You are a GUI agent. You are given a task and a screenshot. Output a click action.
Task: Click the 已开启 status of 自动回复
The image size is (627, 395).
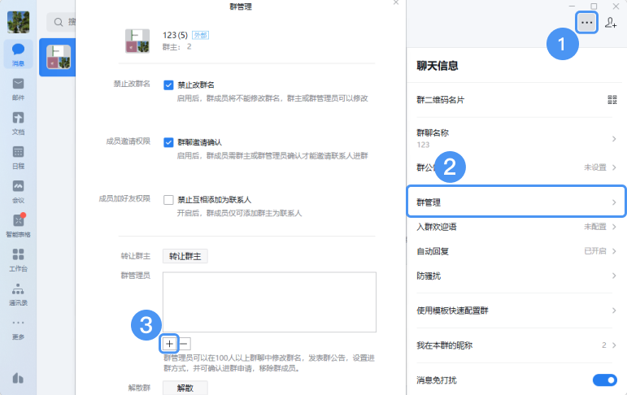[x=595, y=251]
